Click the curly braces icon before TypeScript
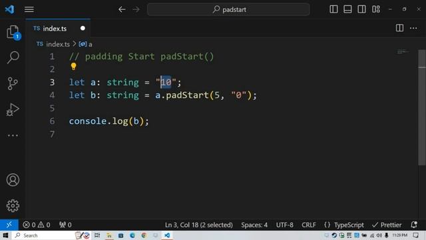Image resolution: width=426 pixels, height=240 pixels. pos(327,225)
